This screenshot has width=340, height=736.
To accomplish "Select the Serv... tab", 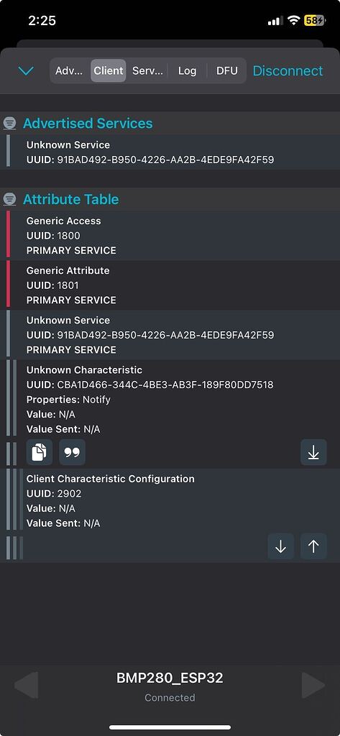I will coord(147,71).
